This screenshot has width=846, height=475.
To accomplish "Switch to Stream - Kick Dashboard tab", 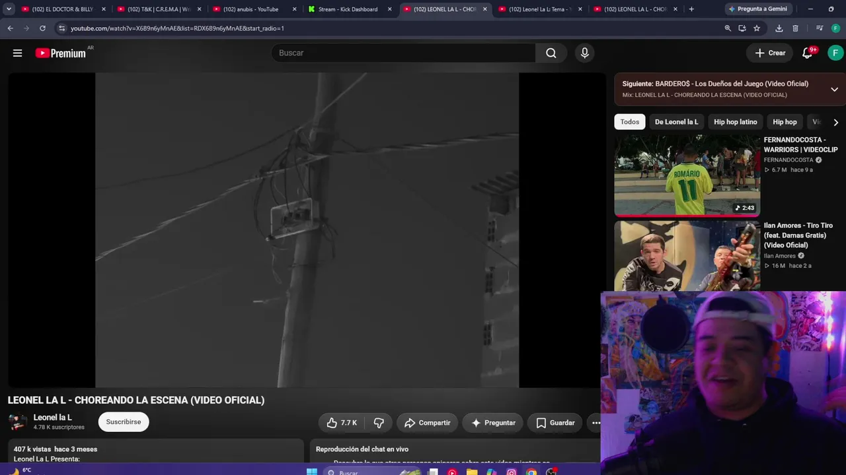I will point(349,9).
